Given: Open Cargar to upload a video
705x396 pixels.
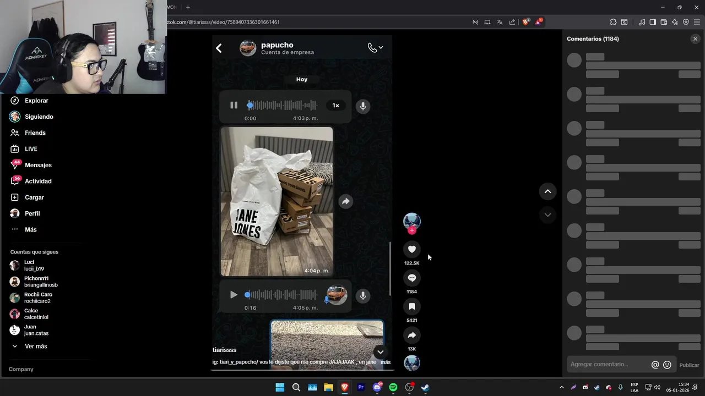Looking at the screenshot, I should (x=34, y=197).
